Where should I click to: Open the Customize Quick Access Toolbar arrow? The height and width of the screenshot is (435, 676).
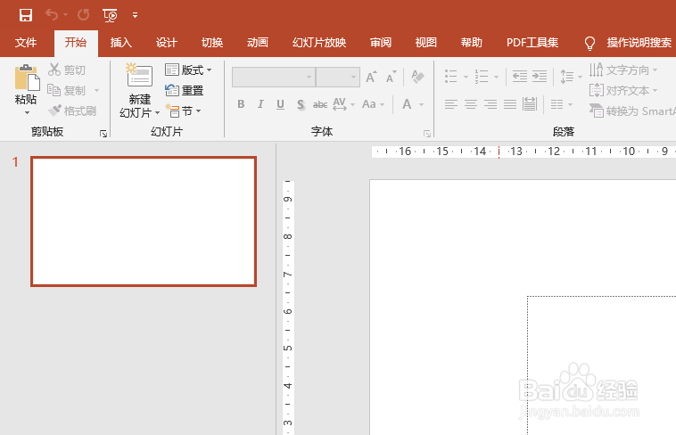pyautogui.click(x=135, y=15)
